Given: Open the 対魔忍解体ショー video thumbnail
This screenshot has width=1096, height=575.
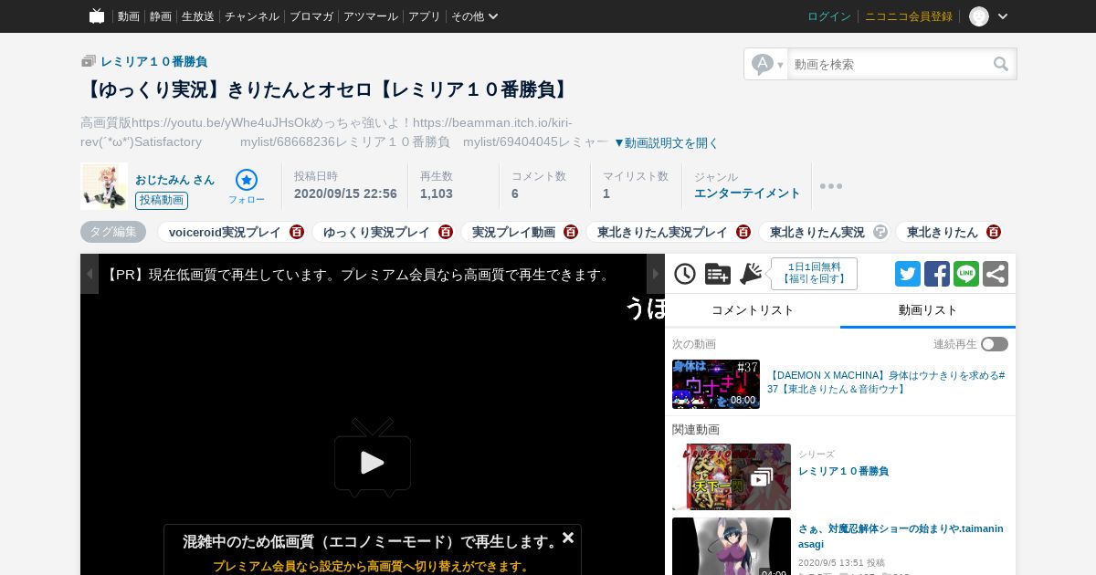Looking at the screenshot, I should pos(732,547).
